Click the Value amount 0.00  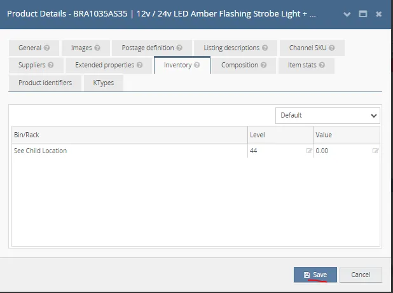pos(322,151)
